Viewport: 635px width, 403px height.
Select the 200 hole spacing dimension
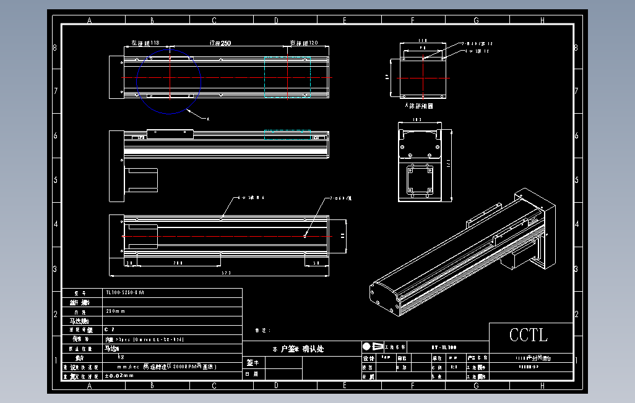(x=178, y=263)
